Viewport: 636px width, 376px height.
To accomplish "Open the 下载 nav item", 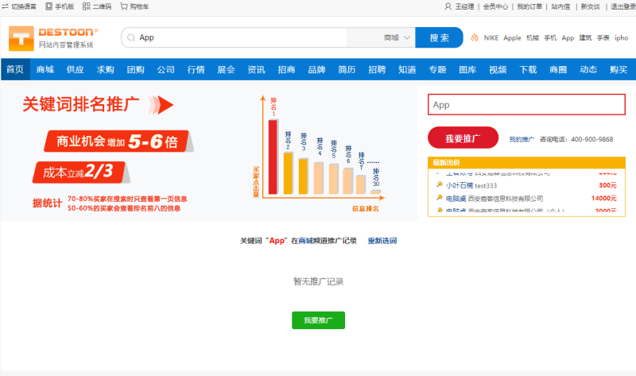I will coord(528,70).
